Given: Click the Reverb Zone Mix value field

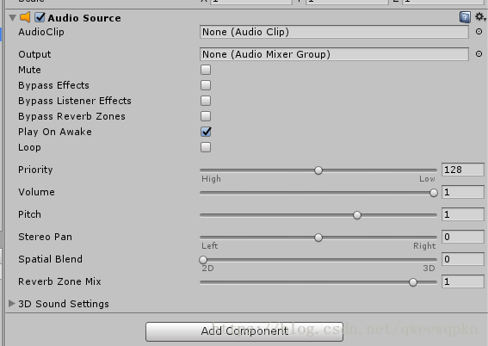Looking at the screenshot, I should (463, 281).
